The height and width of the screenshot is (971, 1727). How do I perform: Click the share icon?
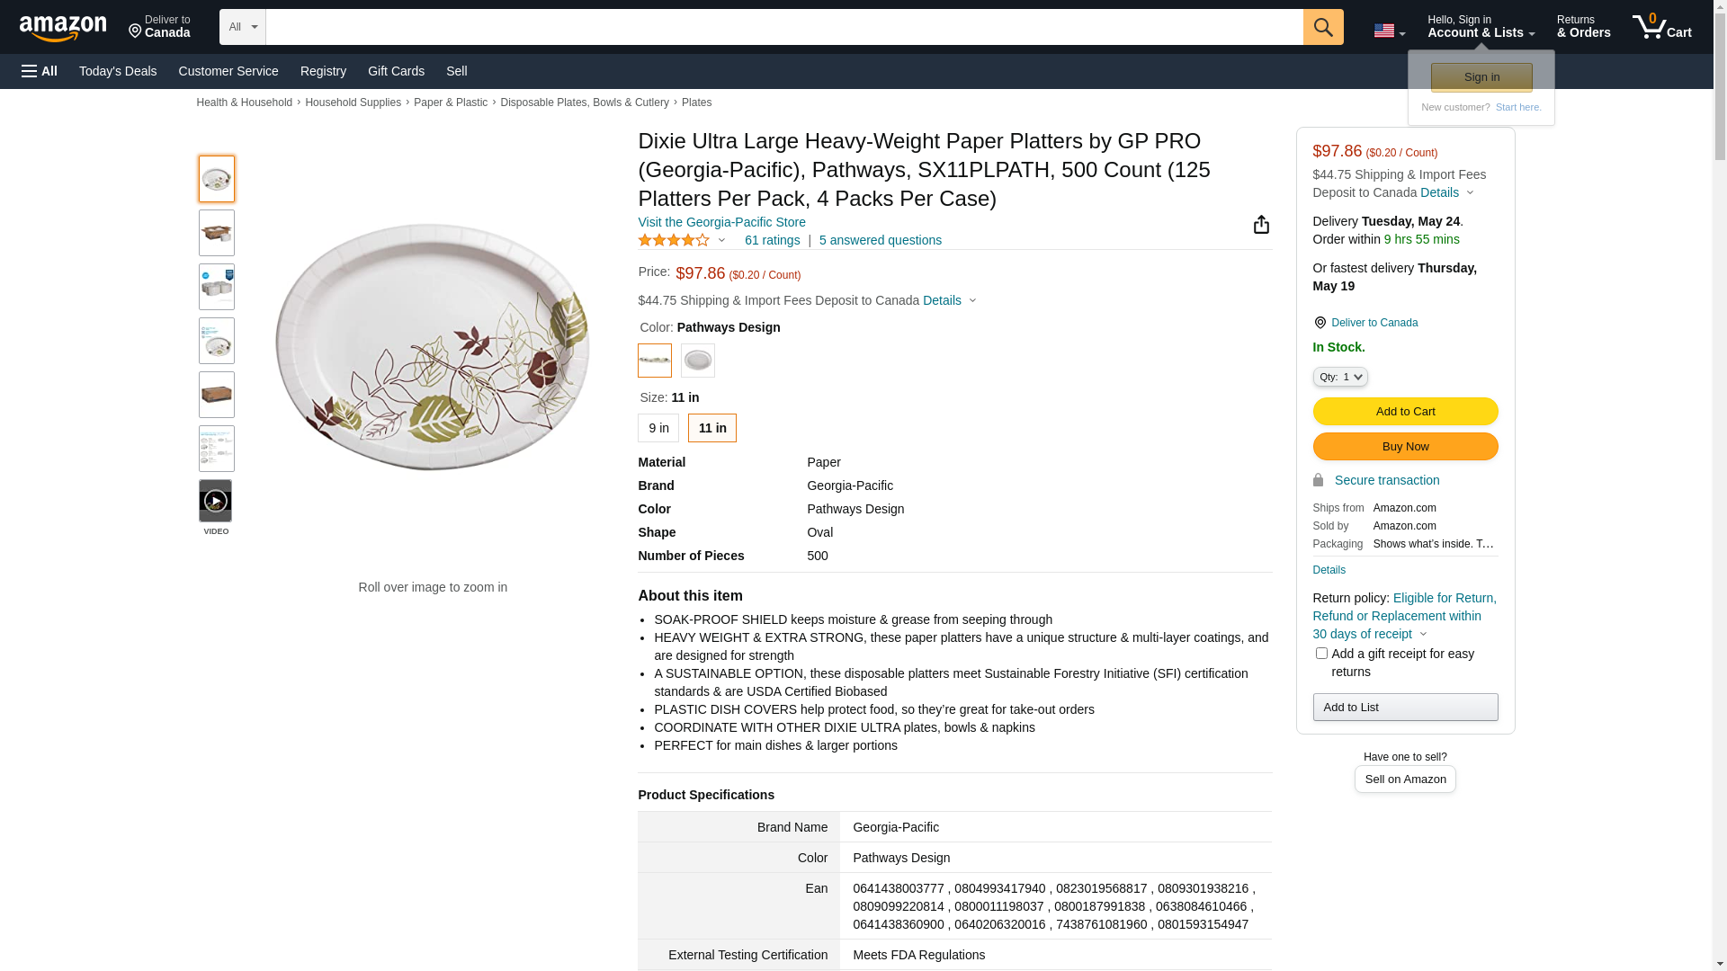click(1261, 225)
